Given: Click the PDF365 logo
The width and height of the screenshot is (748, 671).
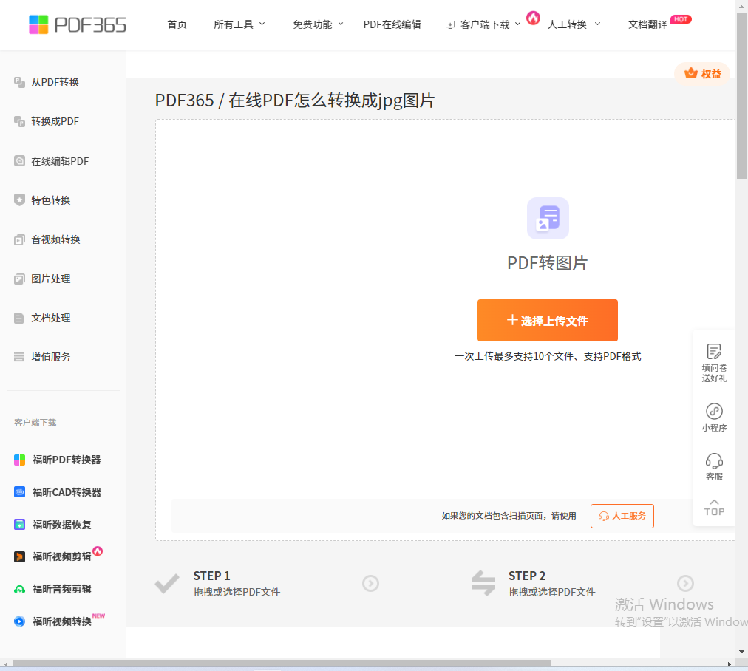Looking at the screenshot, I should click(78, 25).
